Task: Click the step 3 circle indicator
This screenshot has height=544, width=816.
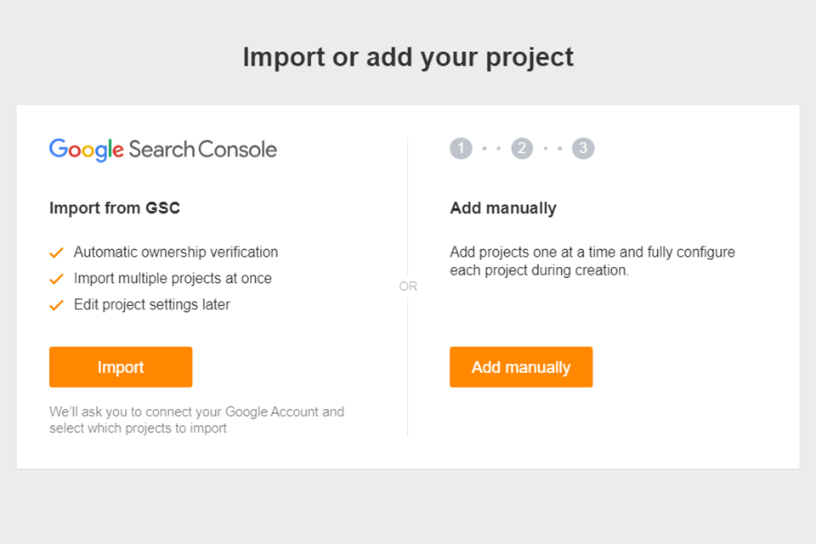Action: [x=583, y=149]
